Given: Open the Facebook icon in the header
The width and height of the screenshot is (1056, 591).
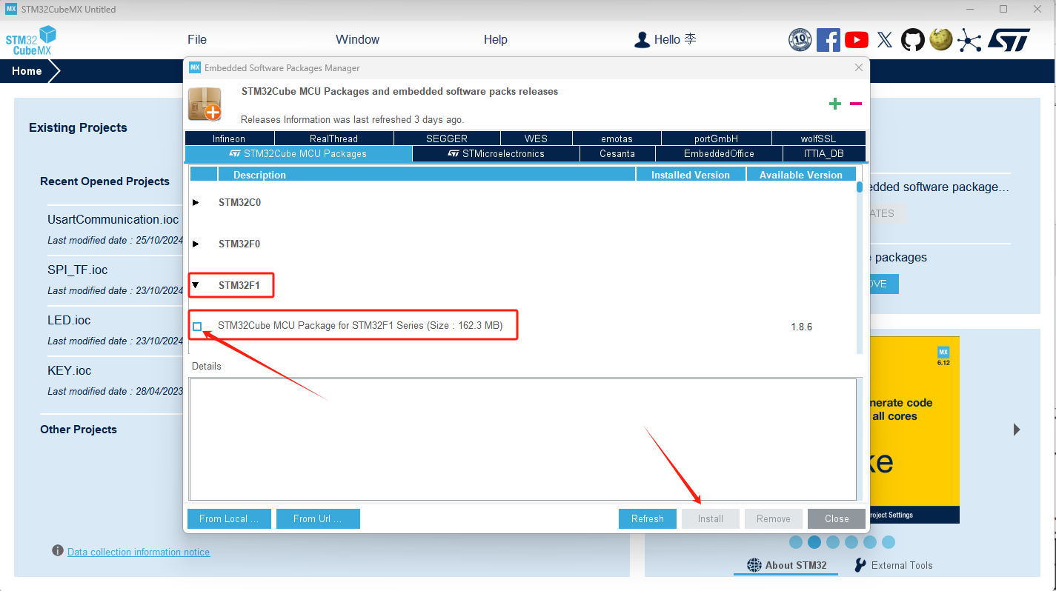Looking at the screenshot, I should click(828, 40).
